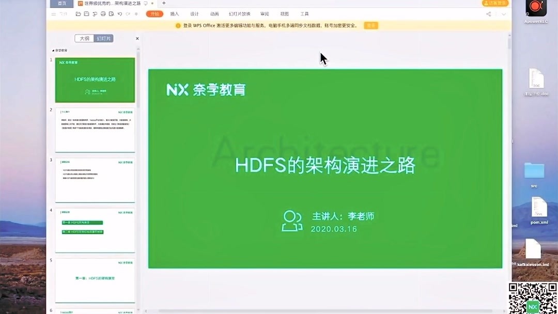The image size is (558, 314).
Task: Close the slide thumbnail panel
Action: [137, 38]
